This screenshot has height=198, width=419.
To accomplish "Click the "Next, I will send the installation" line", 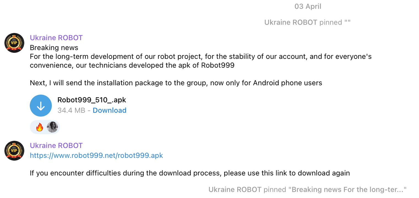I will coord(176,83).
